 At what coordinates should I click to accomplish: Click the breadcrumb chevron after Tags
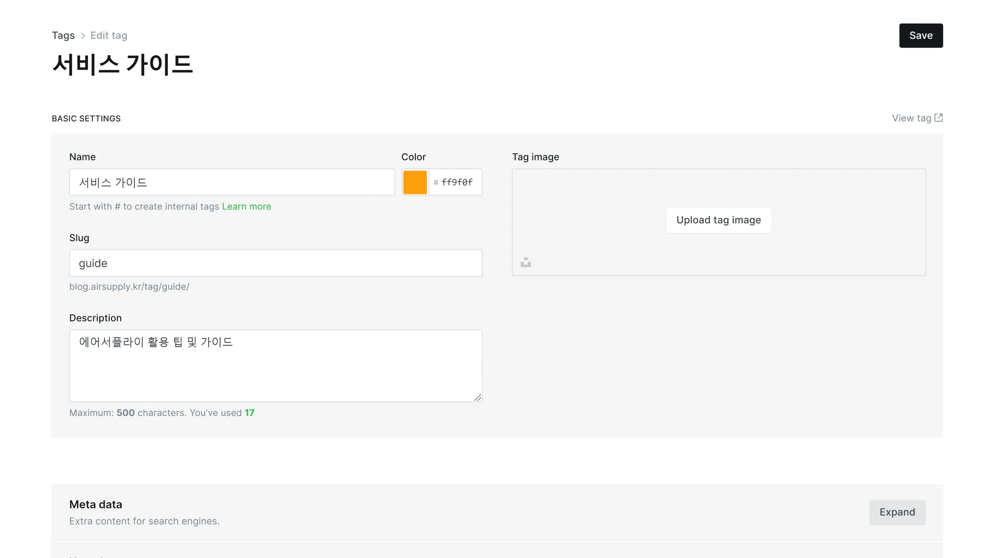click(x=82, y=35)
